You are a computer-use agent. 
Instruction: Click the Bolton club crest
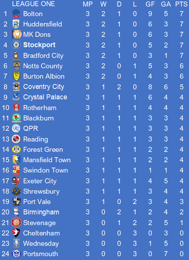point(16,13)
